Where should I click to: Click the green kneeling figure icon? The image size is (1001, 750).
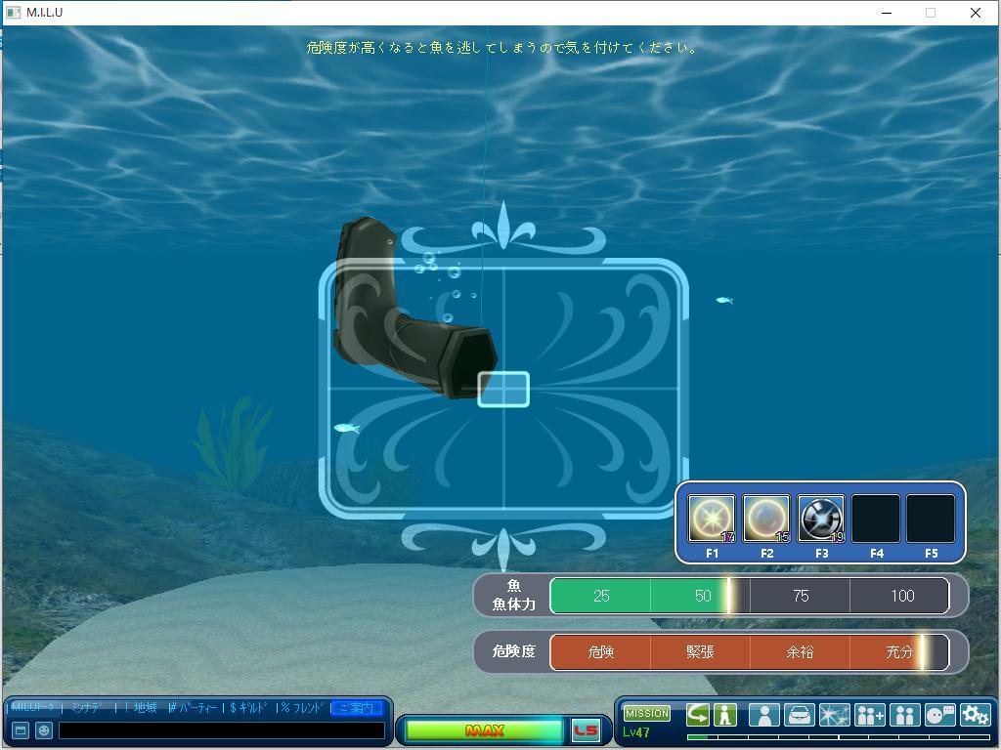[724, 715]
